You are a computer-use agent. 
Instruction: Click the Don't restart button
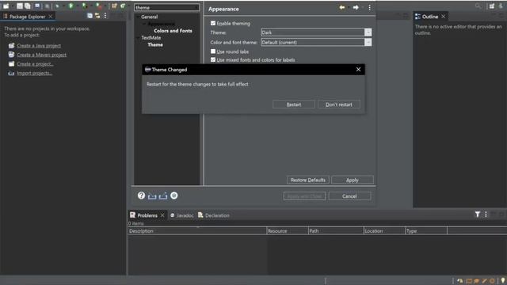click(339, 104)
